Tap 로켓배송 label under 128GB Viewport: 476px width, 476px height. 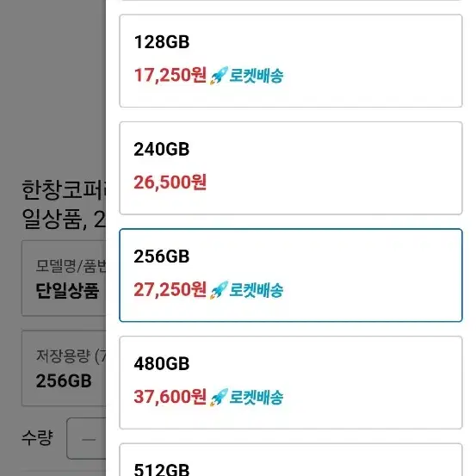point(257,76)
